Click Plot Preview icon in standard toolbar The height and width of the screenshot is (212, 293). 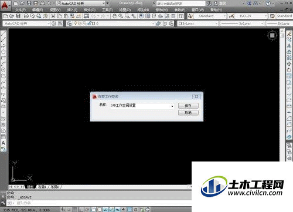pyautogui.click(x=33, y=16)
